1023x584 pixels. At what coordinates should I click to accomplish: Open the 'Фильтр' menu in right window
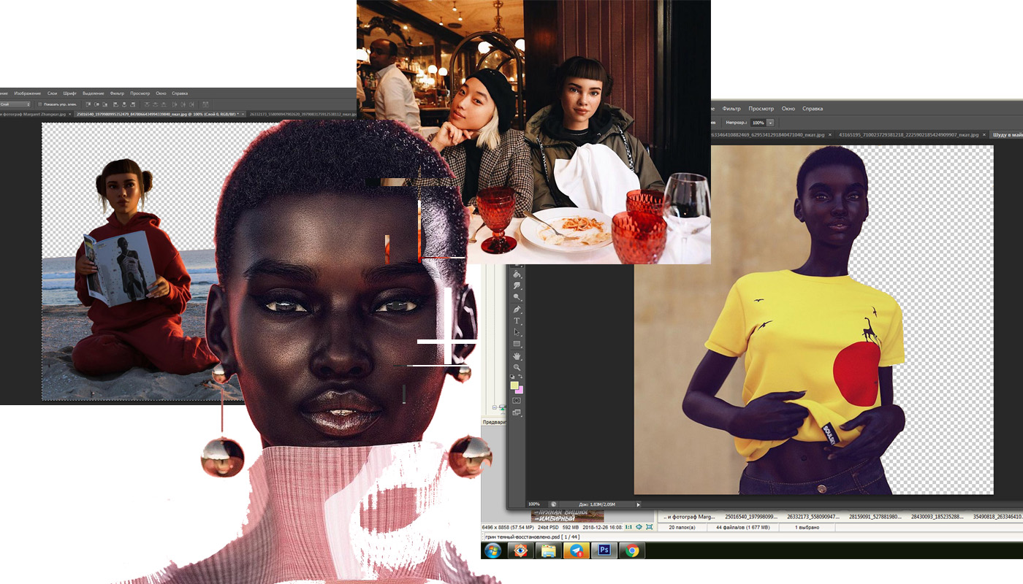point(731,109)
